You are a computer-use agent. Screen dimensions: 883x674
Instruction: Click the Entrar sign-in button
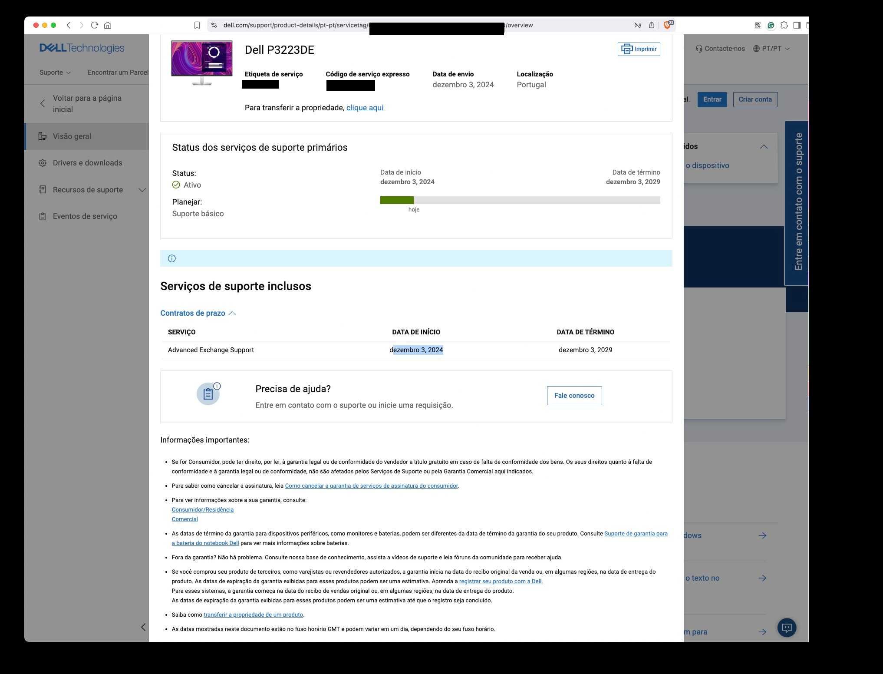[x=712, y=99]
